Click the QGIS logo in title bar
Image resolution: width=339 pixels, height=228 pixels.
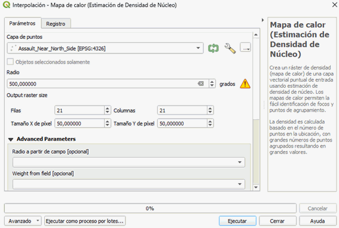(x=7, y=5)
